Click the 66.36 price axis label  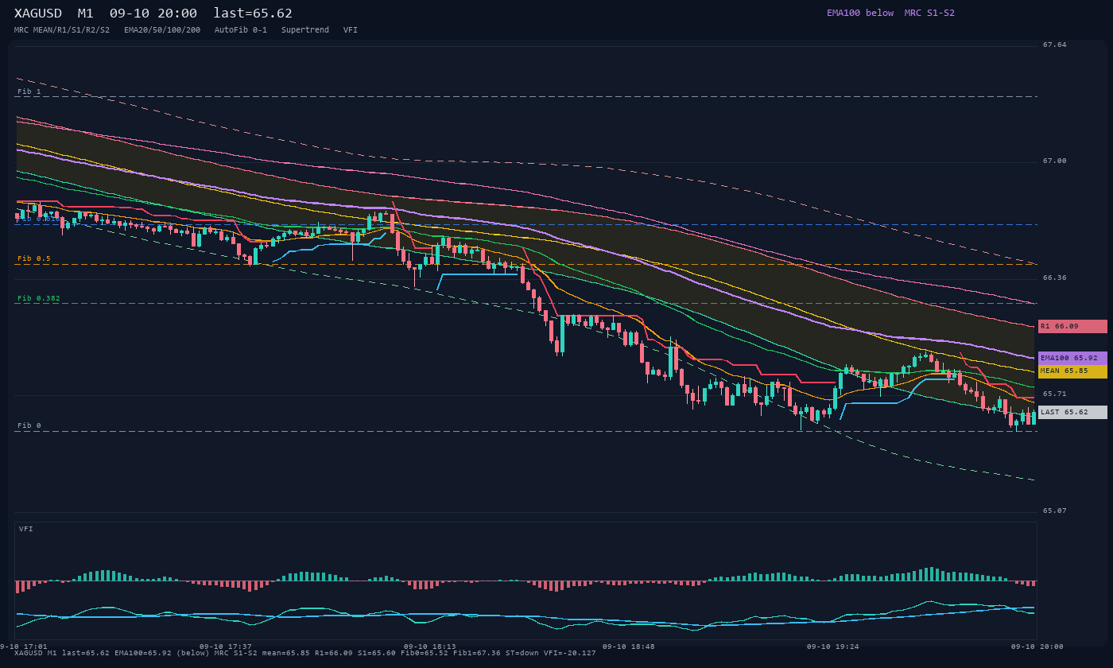coord(1055,278)
